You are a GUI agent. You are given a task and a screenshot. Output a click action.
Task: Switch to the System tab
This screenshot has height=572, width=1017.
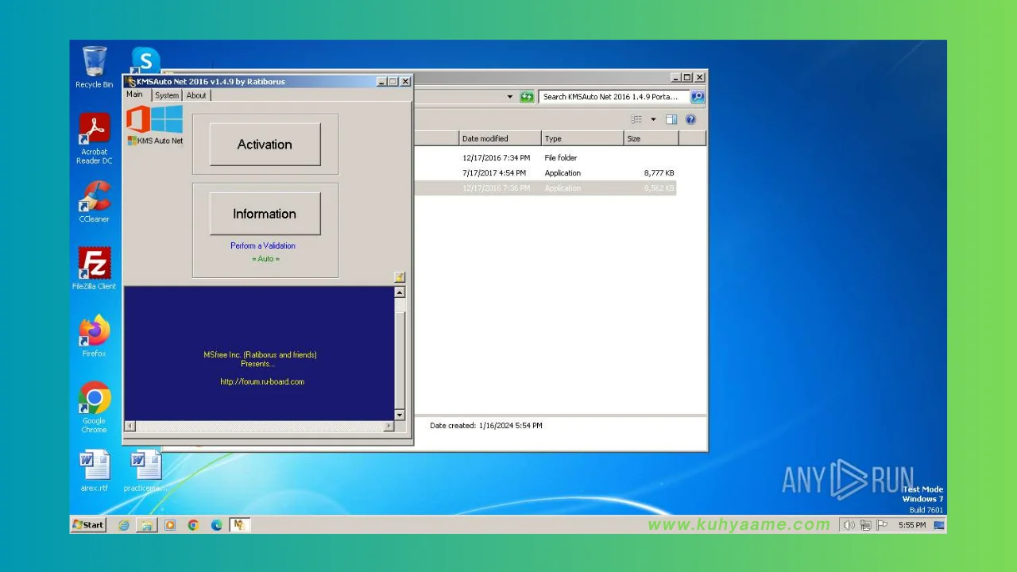[167, 95]
